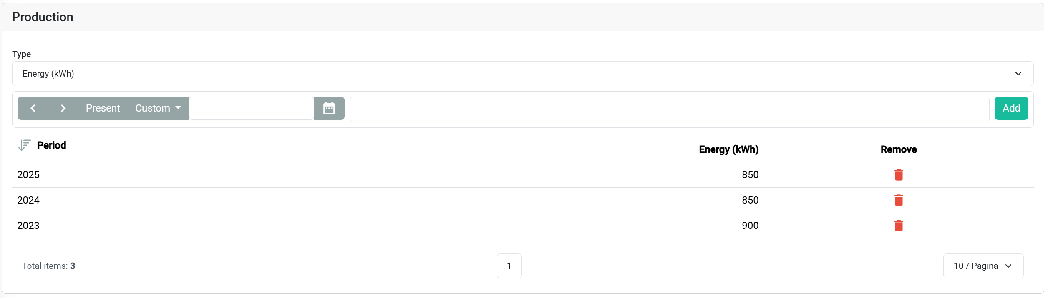Change the 10 / Pagina page size

click(x=982, y=266)
